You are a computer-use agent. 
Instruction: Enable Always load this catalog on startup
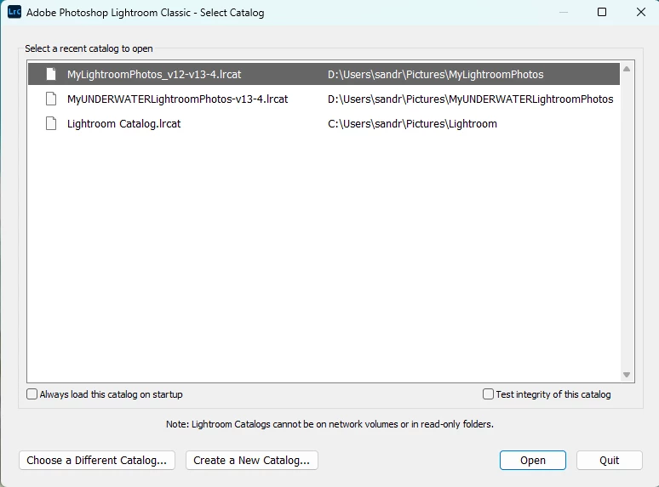click(x=32, y=394)
